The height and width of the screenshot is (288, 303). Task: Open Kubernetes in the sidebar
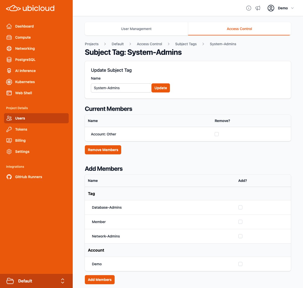pyautogui.click(x=36, y=82)
